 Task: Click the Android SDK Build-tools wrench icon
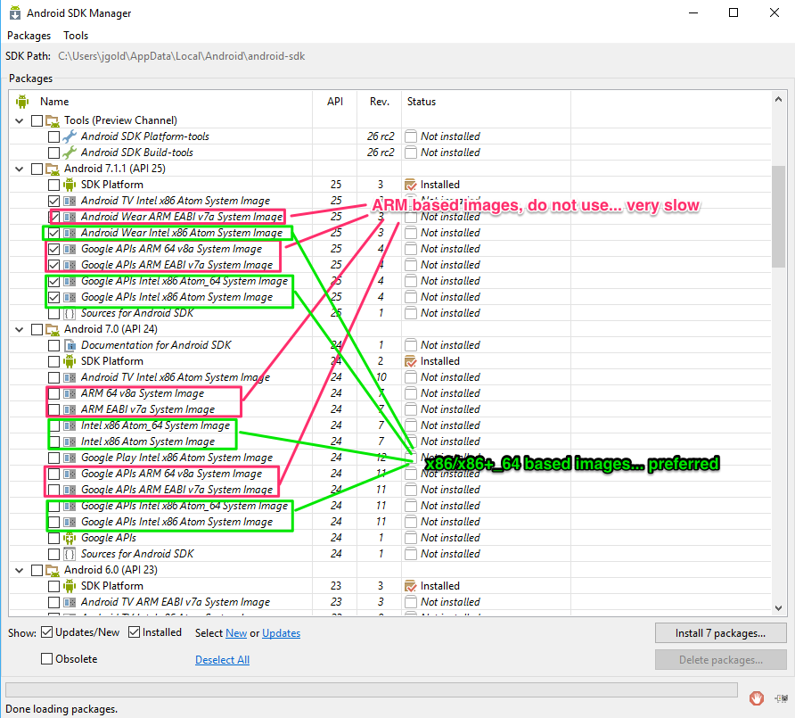click(x=70, y=153)
